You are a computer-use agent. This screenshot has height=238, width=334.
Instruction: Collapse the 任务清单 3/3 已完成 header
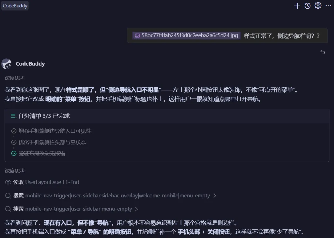pyautogui.click(x=167, y=116)
